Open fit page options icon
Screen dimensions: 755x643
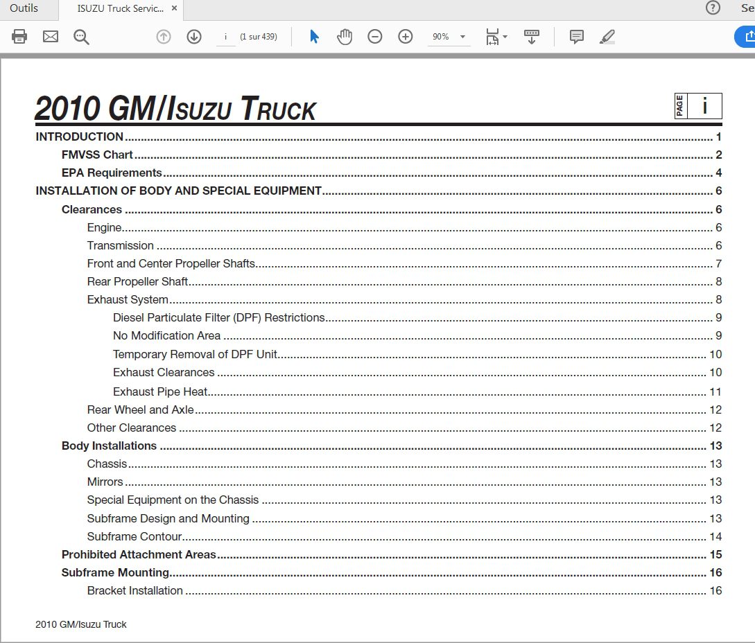coord(492,37)
